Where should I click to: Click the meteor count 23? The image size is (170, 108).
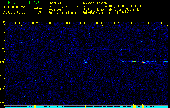point(39,12)
